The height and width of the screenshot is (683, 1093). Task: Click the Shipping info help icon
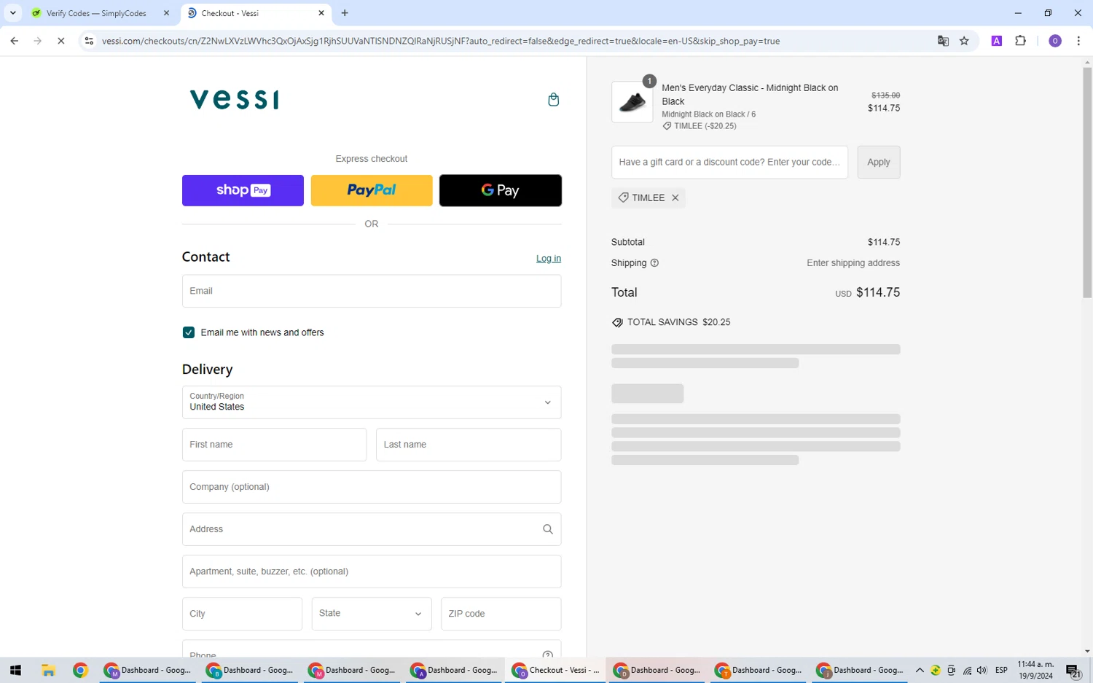pyautogui.click(x=654, y=263)
